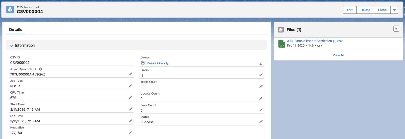Click the Delete button
Image resolution: width=405 pixels, height=139 pixels.
coord(365,10)
